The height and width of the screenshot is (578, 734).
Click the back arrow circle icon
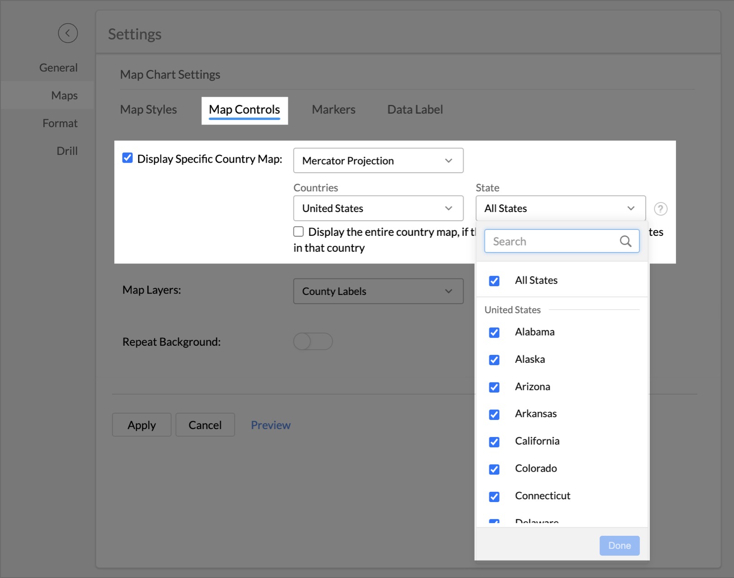(x=68, y=33)
